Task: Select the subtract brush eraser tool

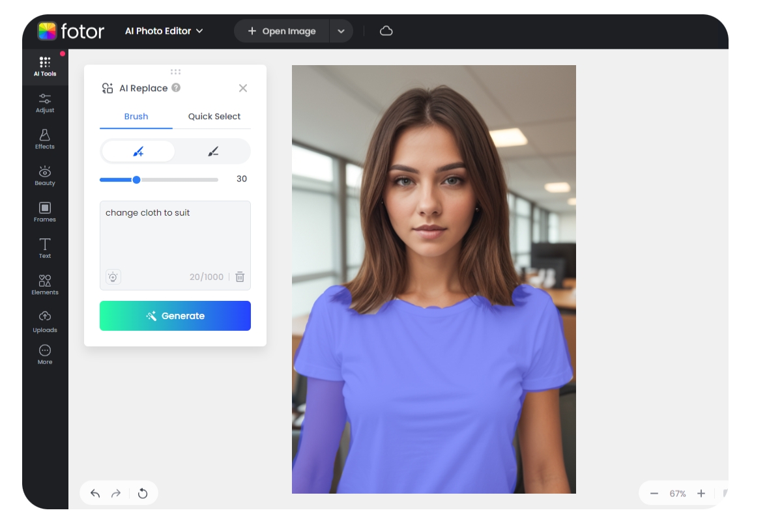Action: tap(213, 151)
